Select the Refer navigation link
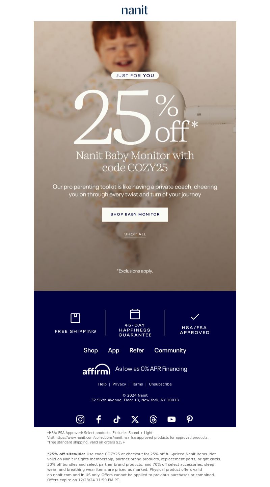The height and width of the screenshot is (487, 270). [x=137, y=350]
